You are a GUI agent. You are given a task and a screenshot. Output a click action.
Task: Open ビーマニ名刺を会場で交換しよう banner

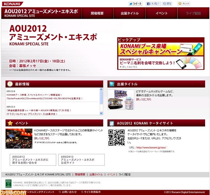[161, 63]
